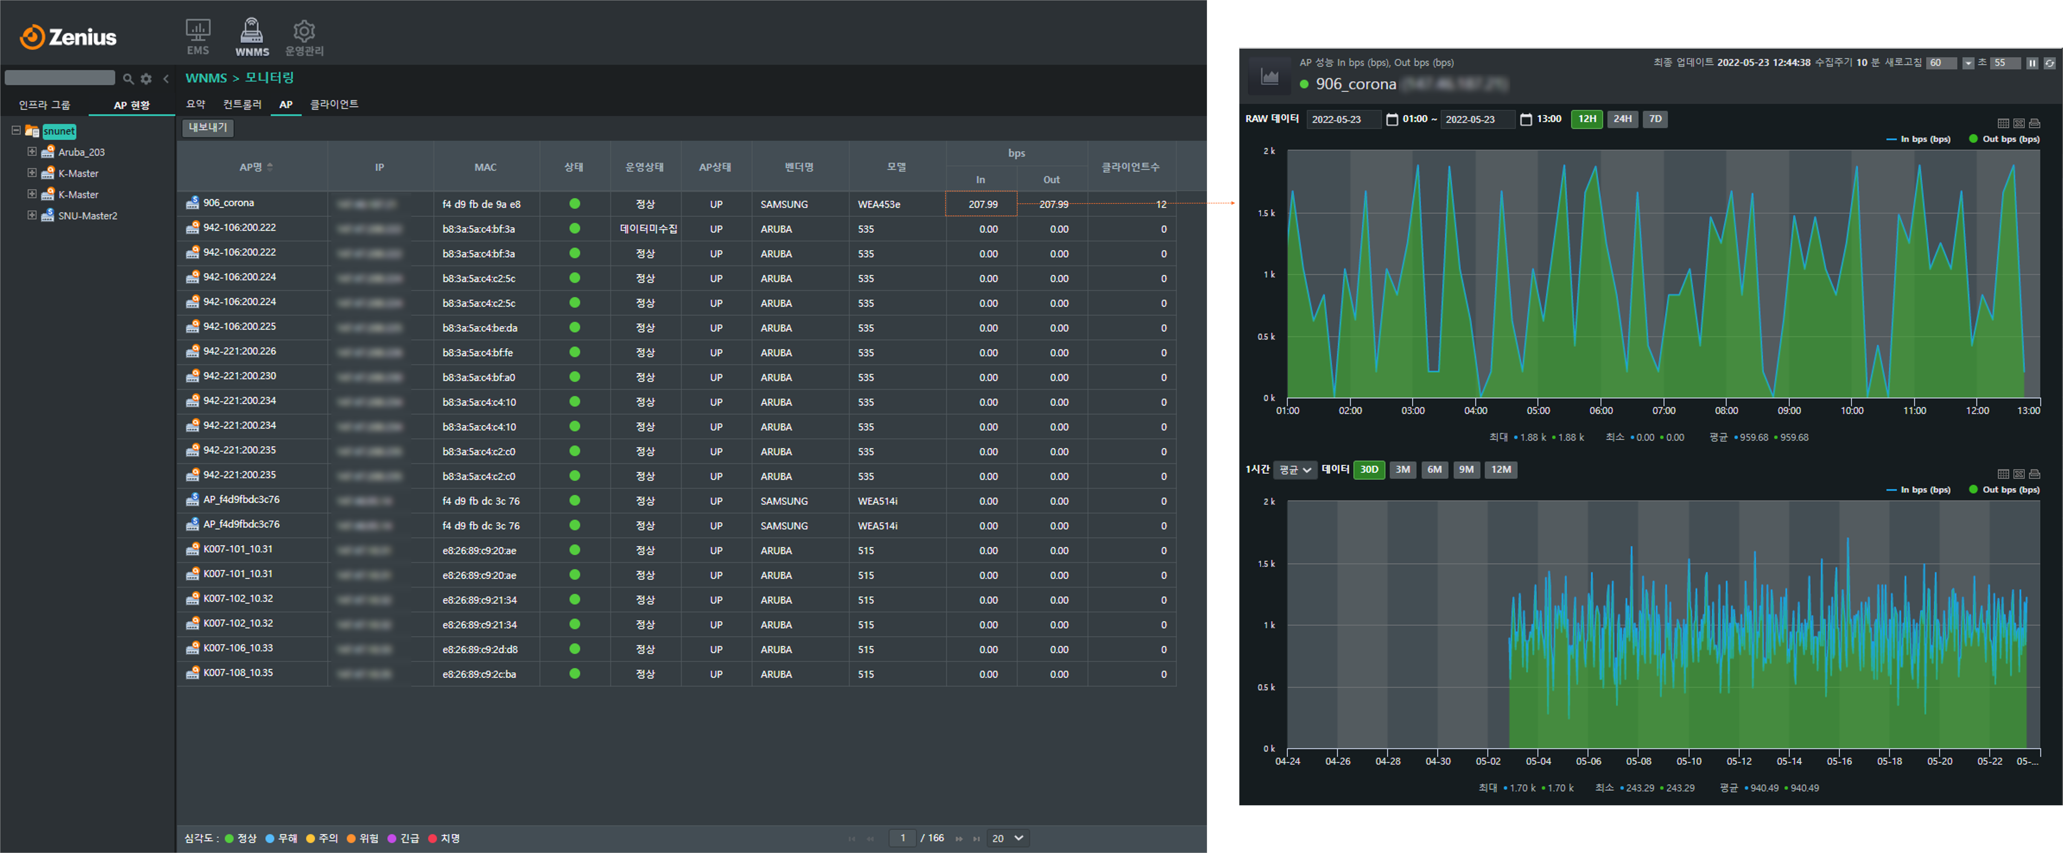The width and height of the screenshot is (2063, 853).
Task: Collapse sidebar with the left chevron
Action: 166,79
